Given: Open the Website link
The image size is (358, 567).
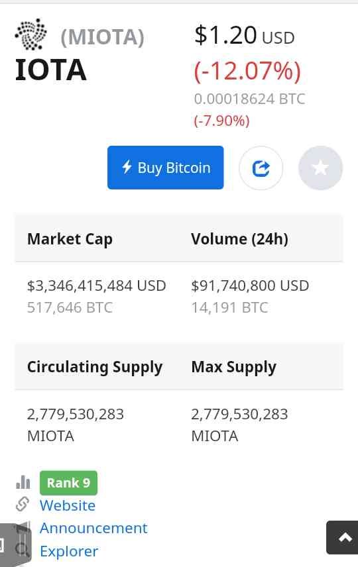Looking at the screenshot, I should click(x=68, y=505).
